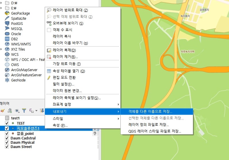Click the Oracle database icon
This screenshot has width=229, height=160.
coord(7,34)
